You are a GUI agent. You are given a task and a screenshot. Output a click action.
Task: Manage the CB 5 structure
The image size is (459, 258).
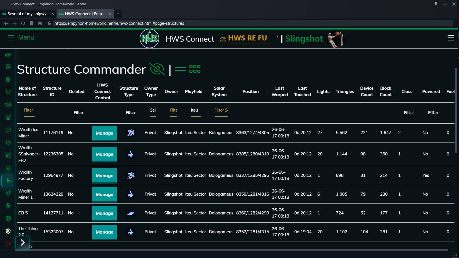pos(104,213)
